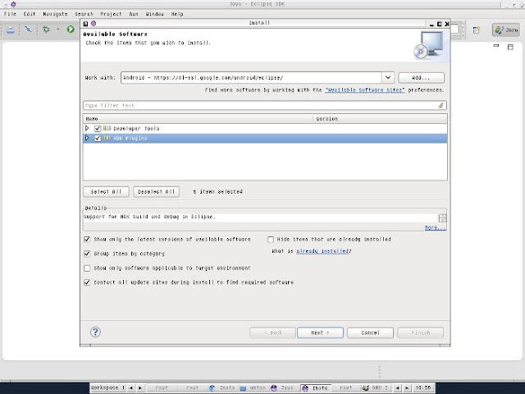Click the Add... button
Viewport: 525px width, 394px height.
click(421, 78)
